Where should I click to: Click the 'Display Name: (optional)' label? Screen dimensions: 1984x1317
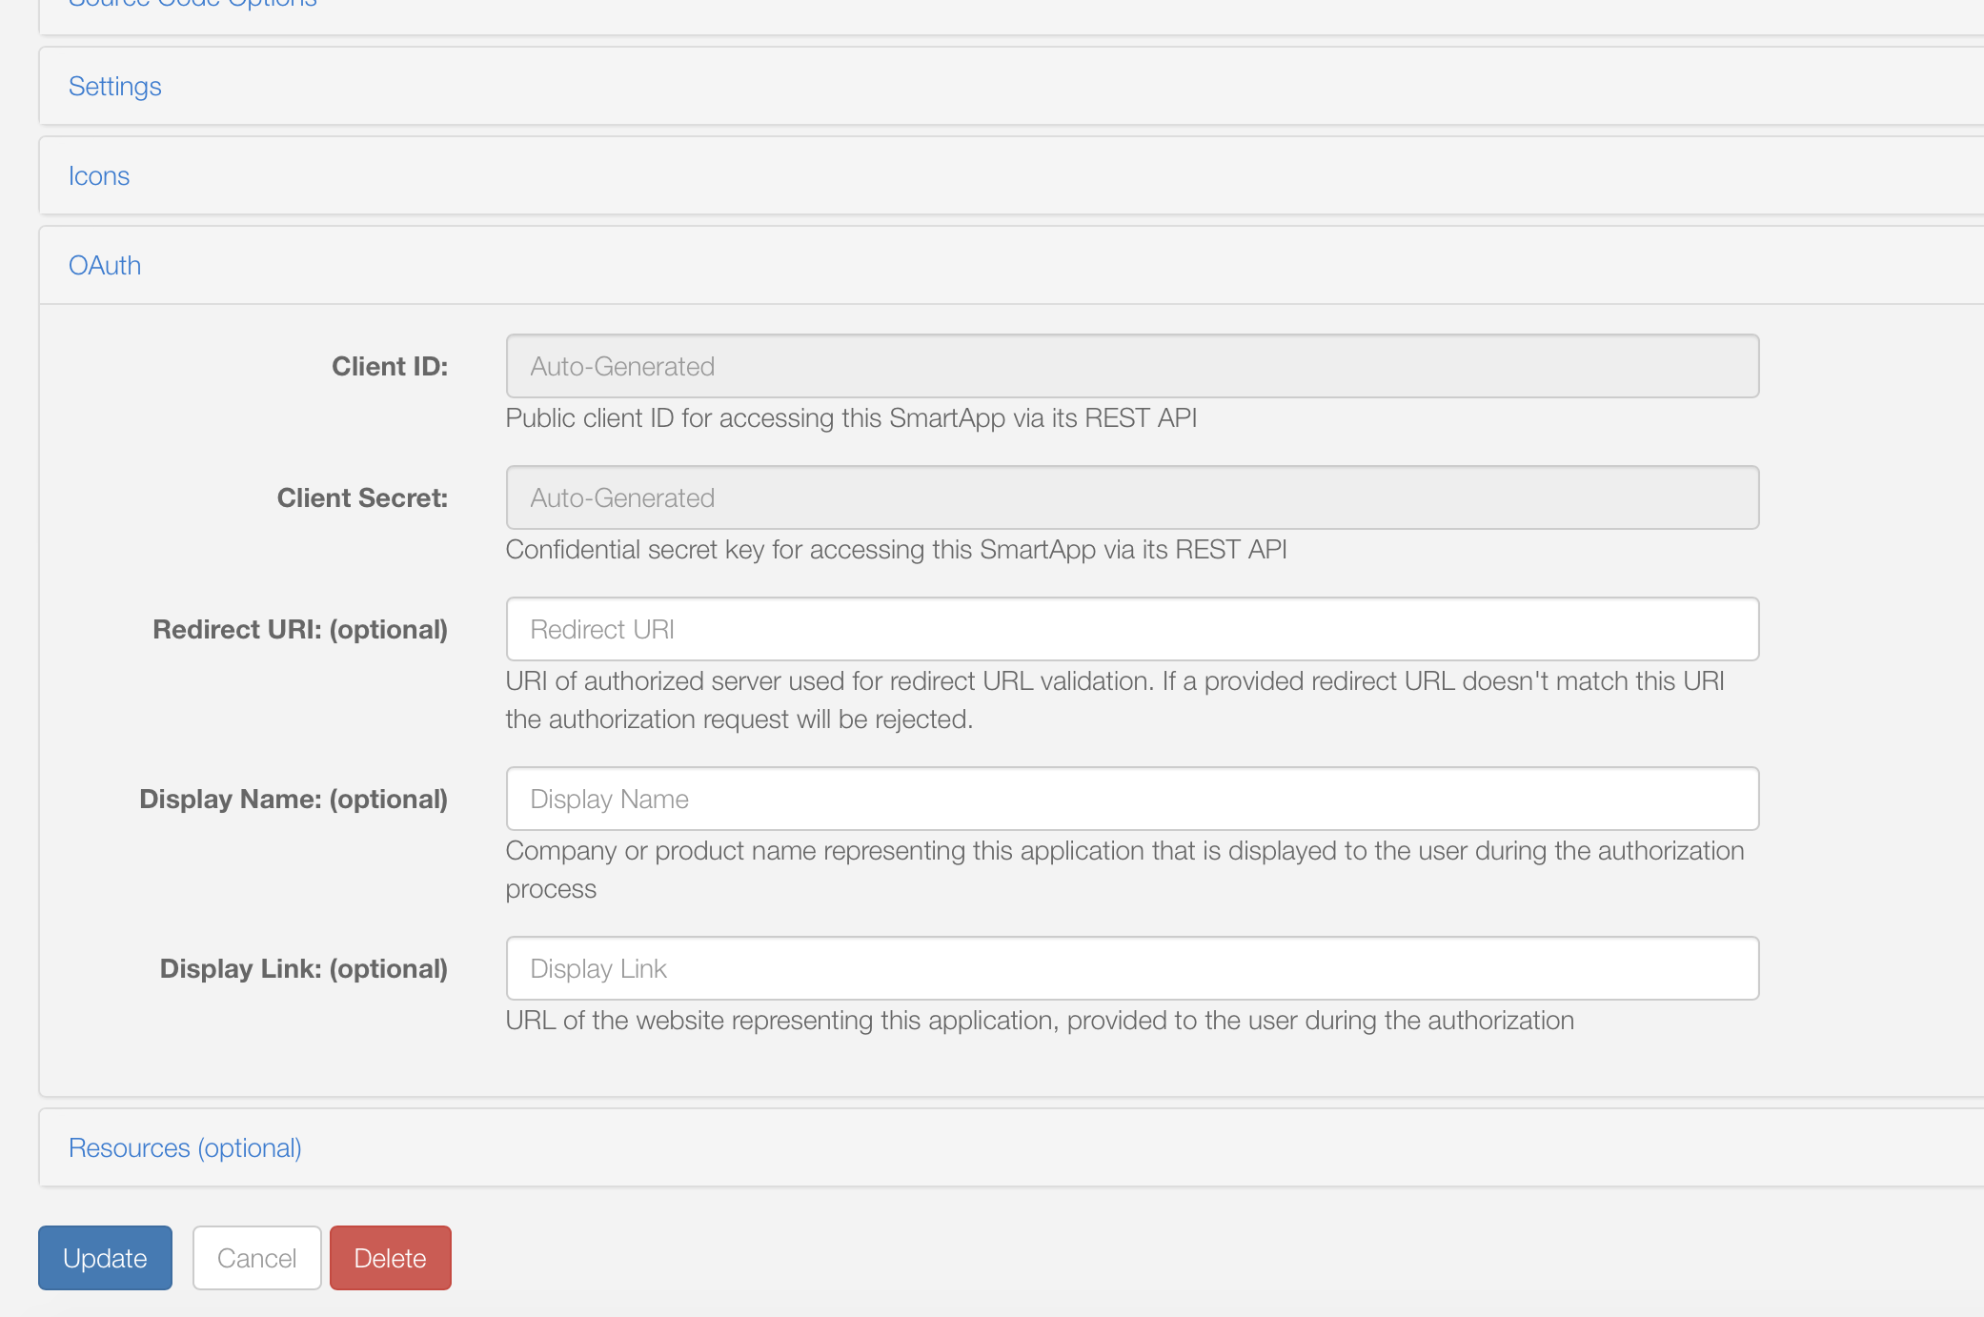pos(294,800)
